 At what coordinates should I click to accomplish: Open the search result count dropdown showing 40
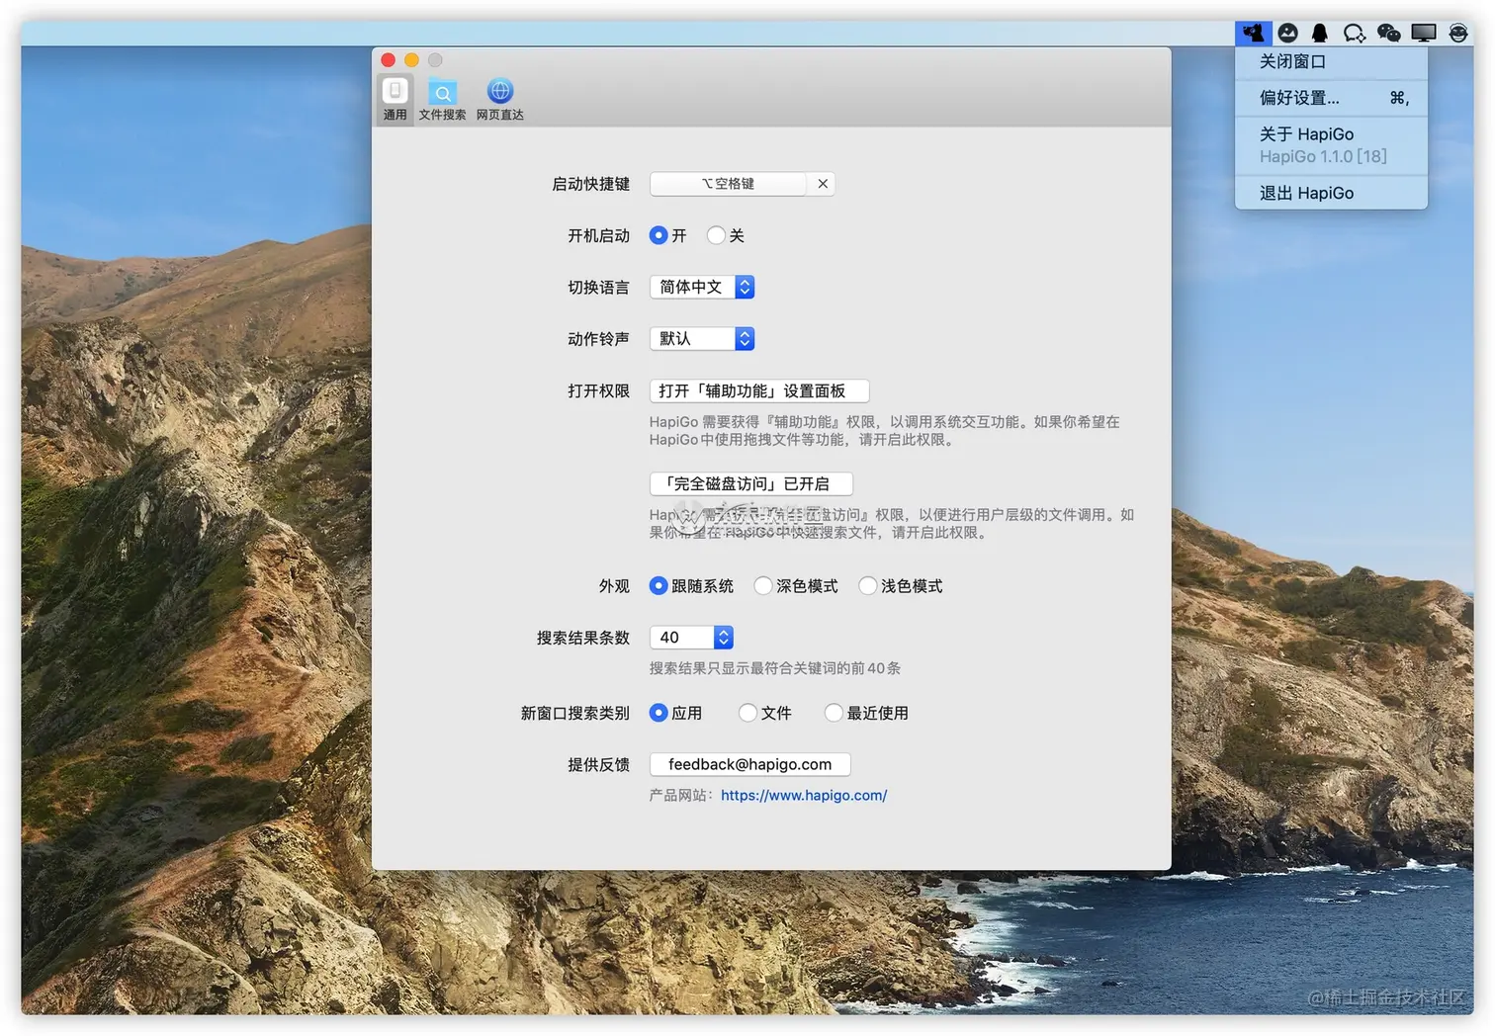(x=691, y=638)
